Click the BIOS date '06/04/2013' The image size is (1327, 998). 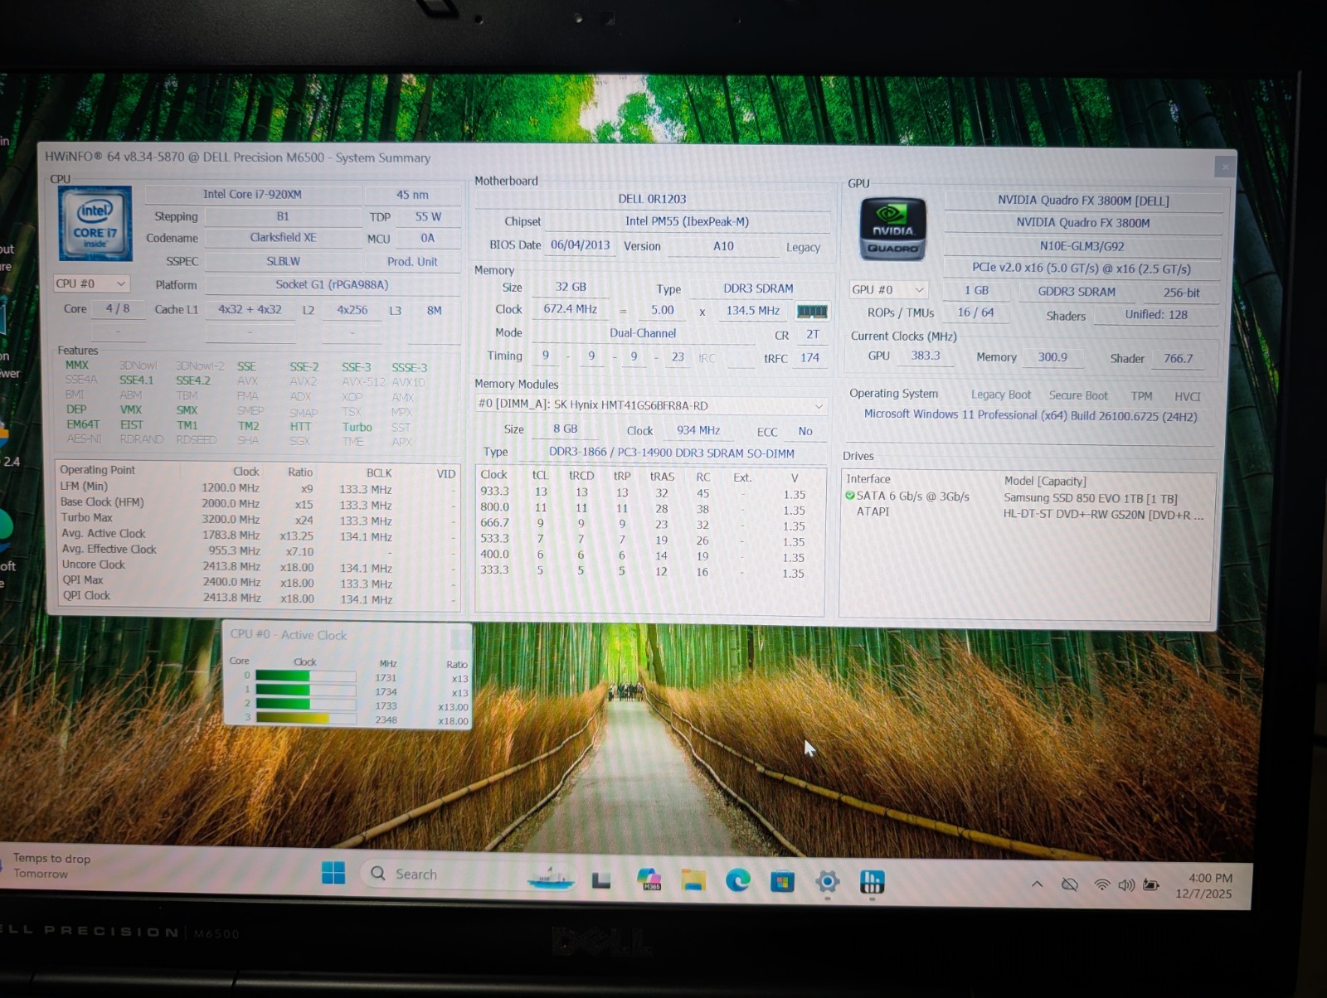click(580, 245)
